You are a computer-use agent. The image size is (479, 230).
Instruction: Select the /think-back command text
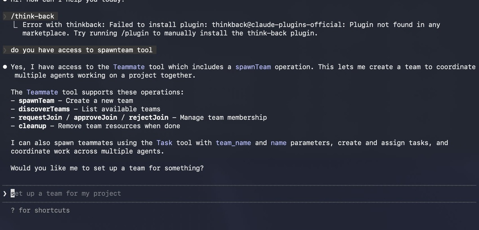pos(32,16)
